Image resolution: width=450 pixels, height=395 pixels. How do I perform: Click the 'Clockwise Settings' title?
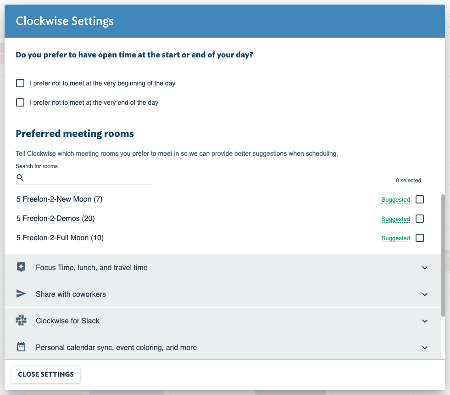(65, 21)
